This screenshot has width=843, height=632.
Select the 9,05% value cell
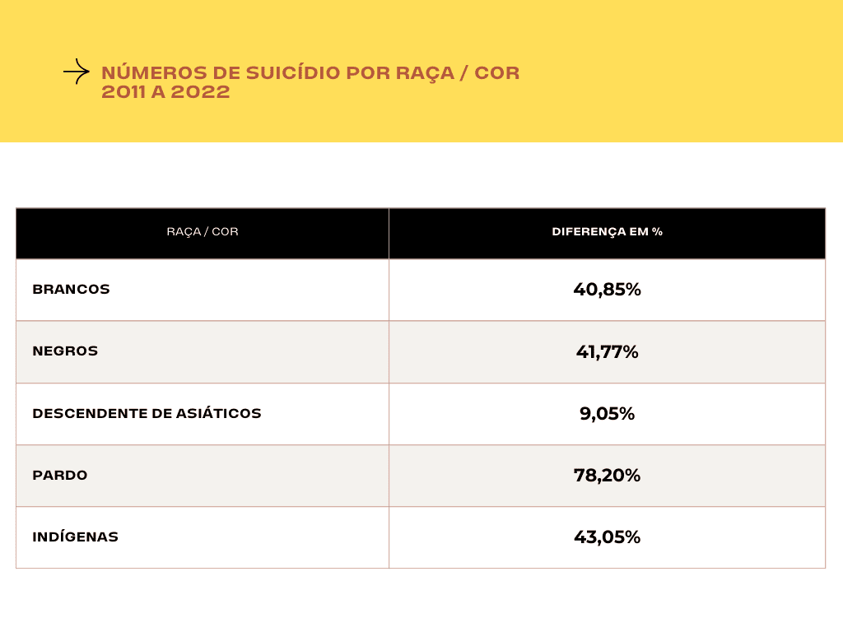[x=607, y=414]
